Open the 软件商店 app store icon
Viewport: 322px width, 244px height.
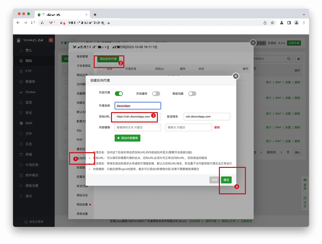pyautogui.click(x=21, y=175)
